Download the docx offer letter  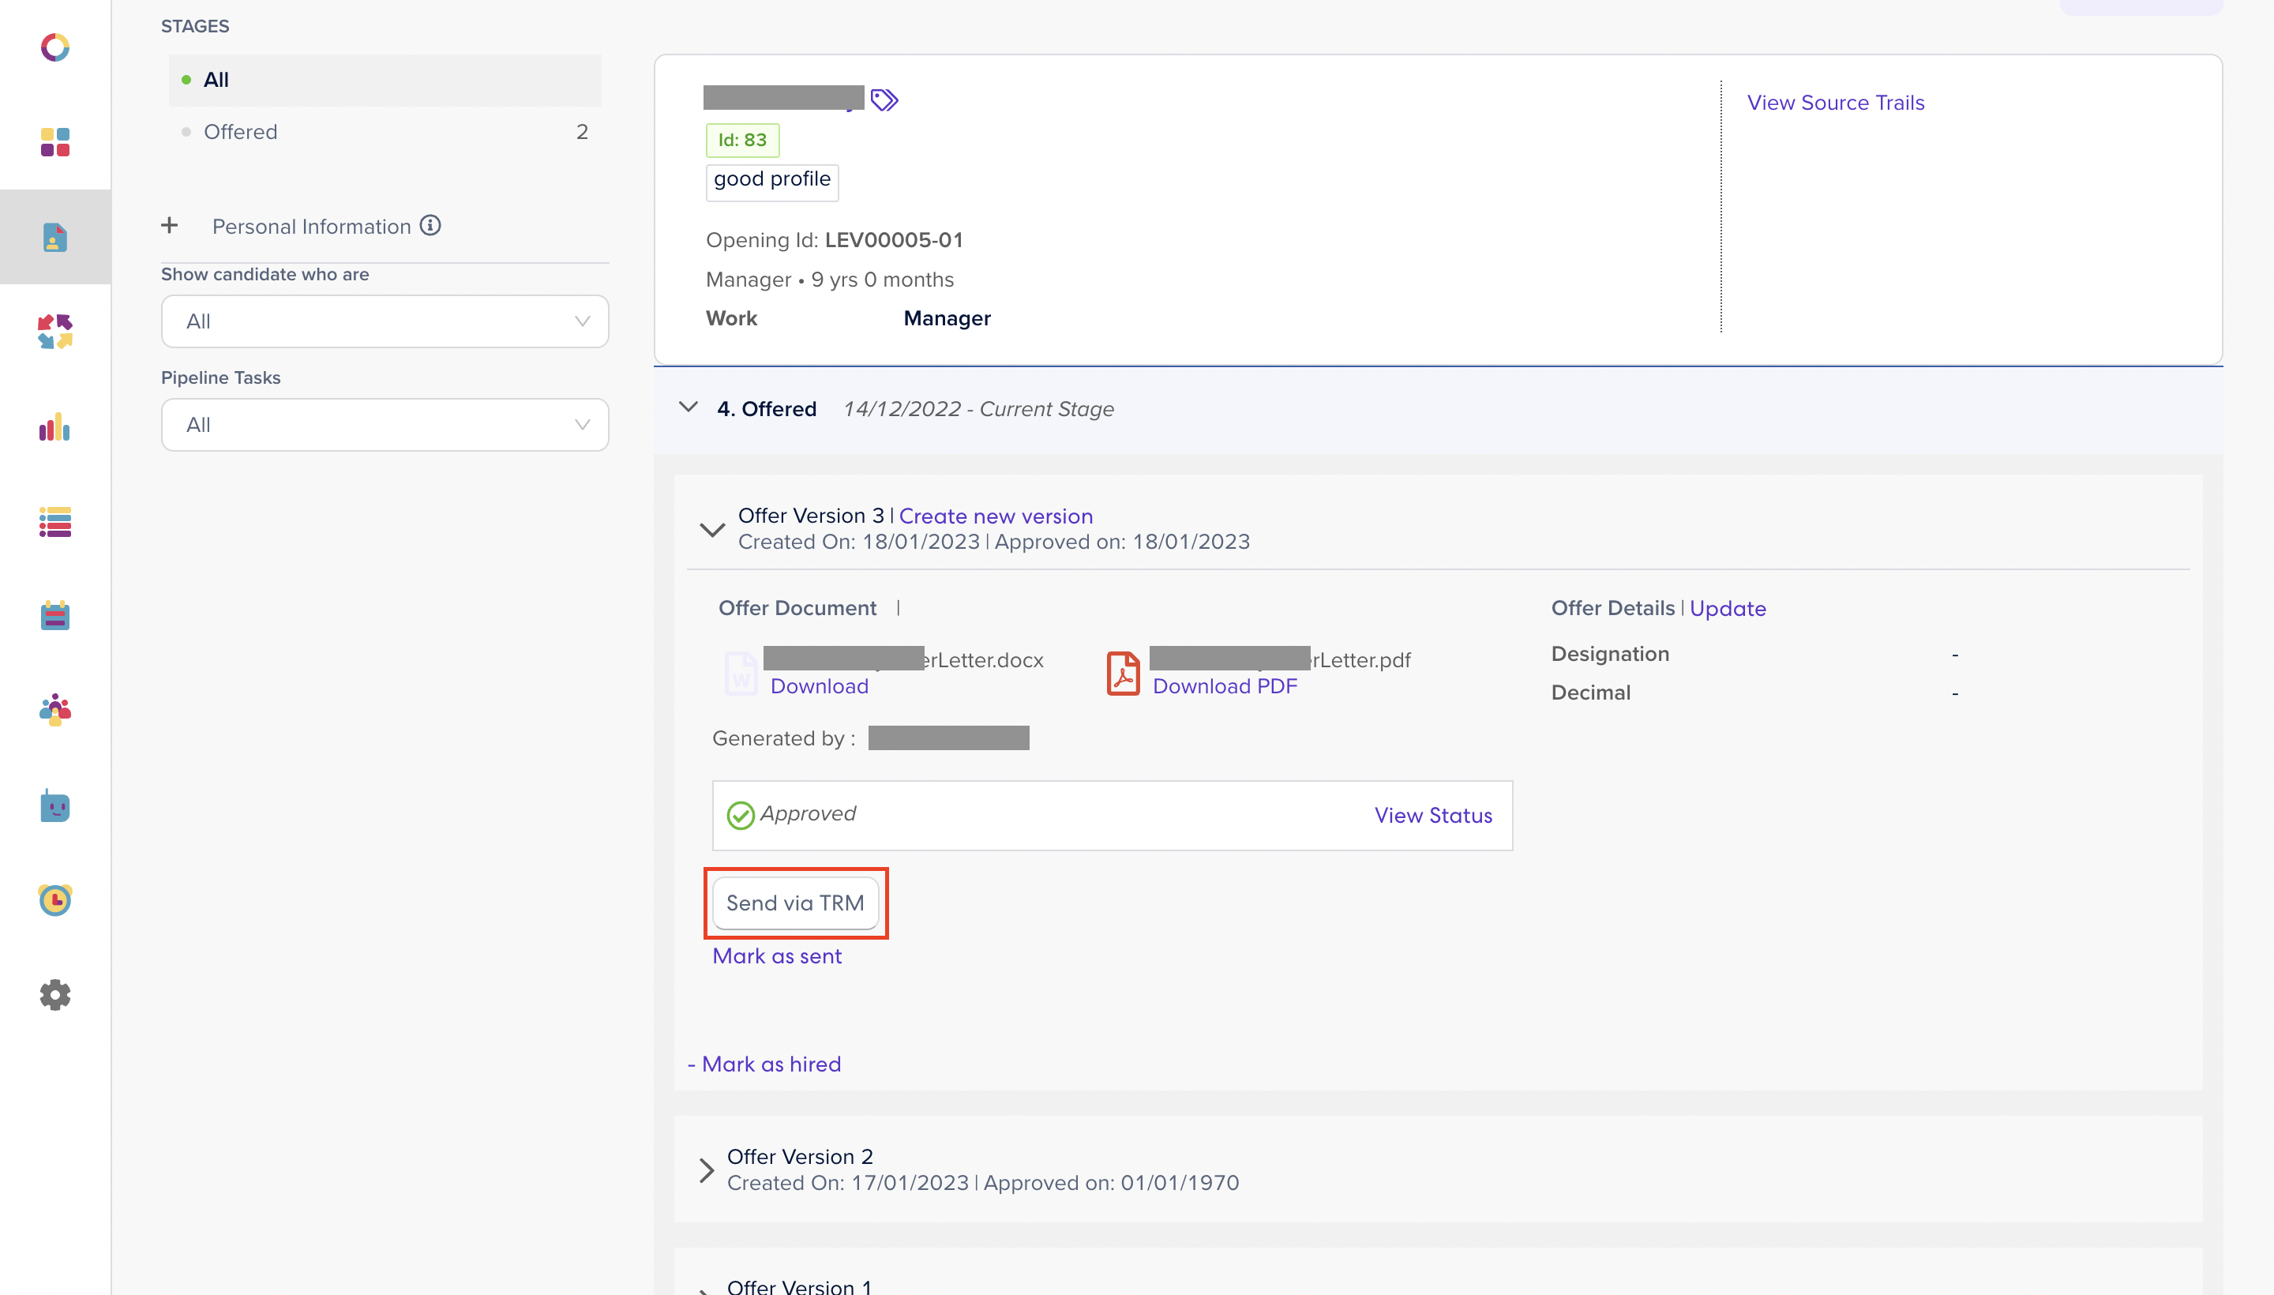[819, 685]
